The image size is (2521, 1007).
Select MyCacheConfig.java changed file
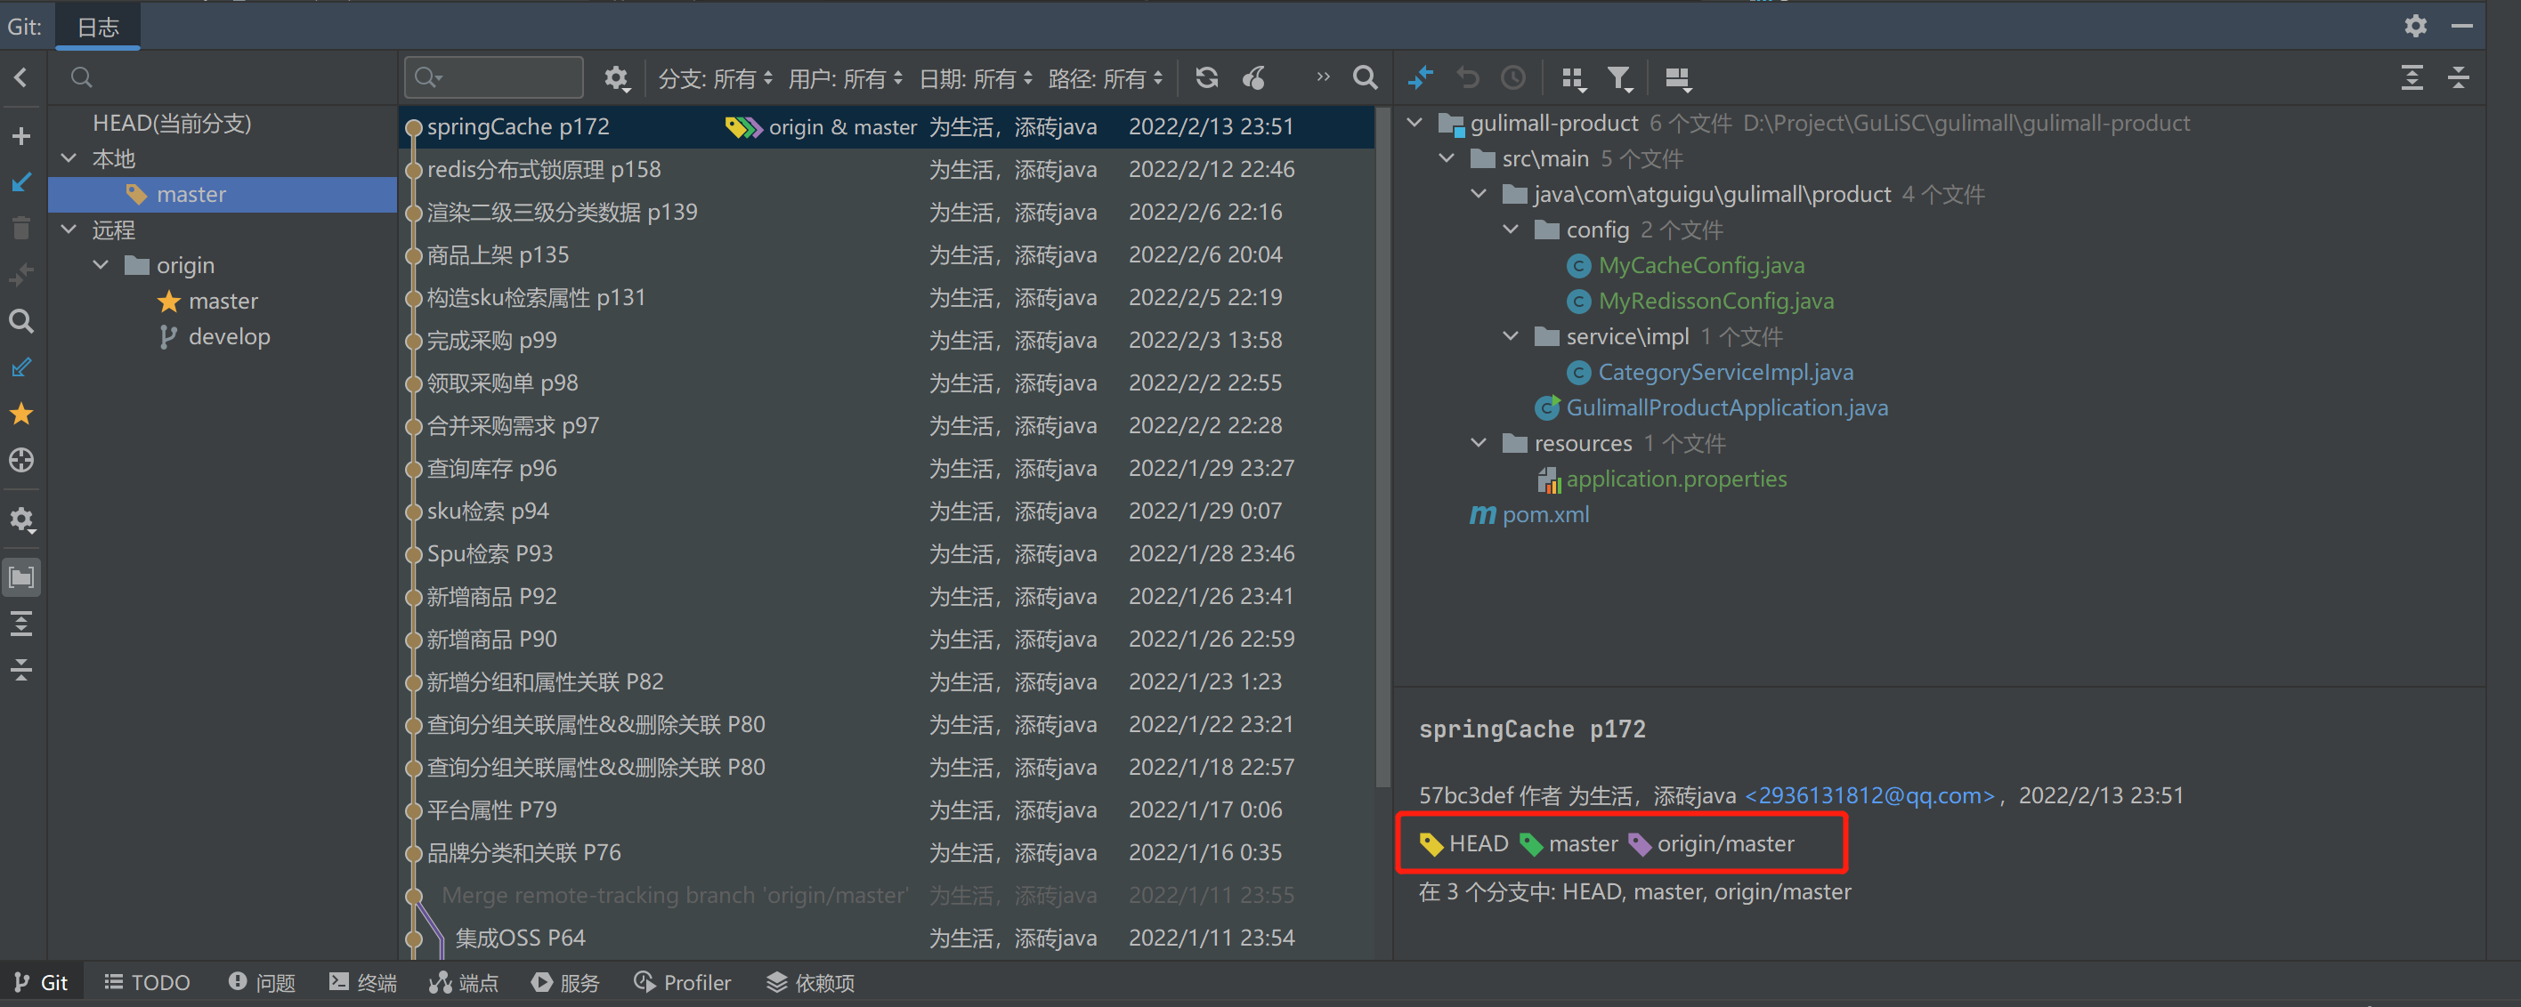point(1701,265)
